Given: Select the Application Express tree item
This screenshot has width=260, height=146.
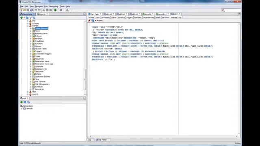Looking at the screenshot, I should tap(43, 77).
